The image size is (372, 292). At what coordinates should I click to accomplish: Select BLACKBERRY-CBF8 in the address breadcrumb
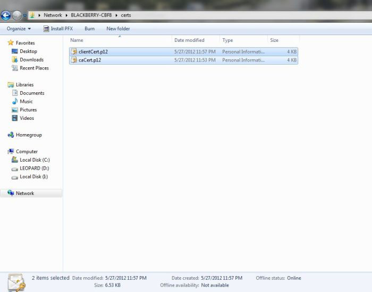[91, 15]
